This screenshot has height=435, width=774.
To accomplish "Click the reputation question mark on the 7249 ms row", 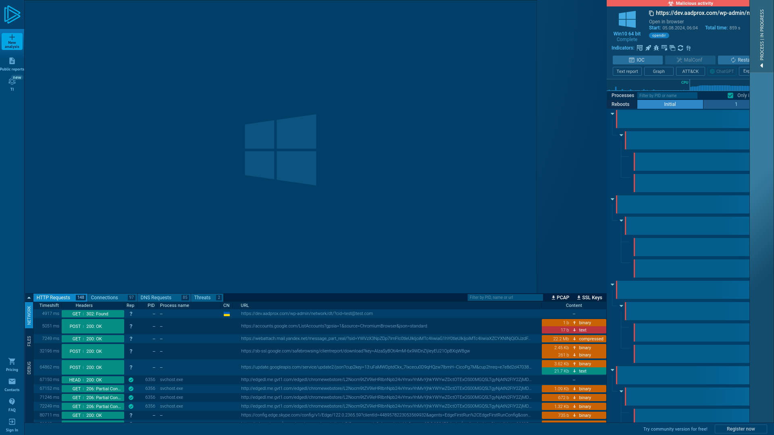I will (131, 339).
